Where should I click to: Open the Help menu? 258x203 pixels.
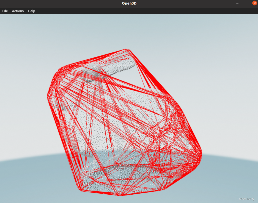click(31, 11)
